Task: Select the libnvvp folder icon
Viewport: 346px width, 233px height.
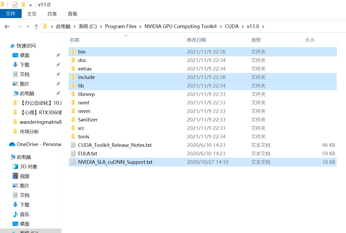Action: pyautogui.click(x=73, y=94)
